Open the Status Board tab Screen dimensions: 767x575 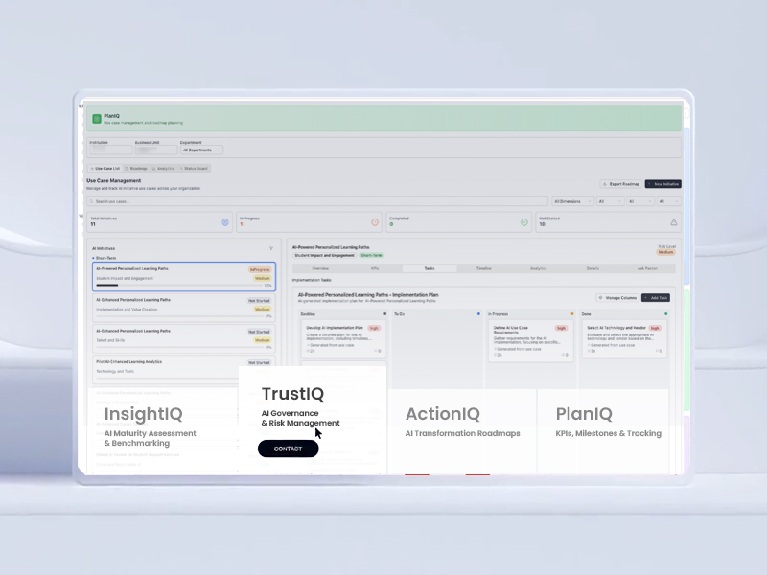pos(193,168)
